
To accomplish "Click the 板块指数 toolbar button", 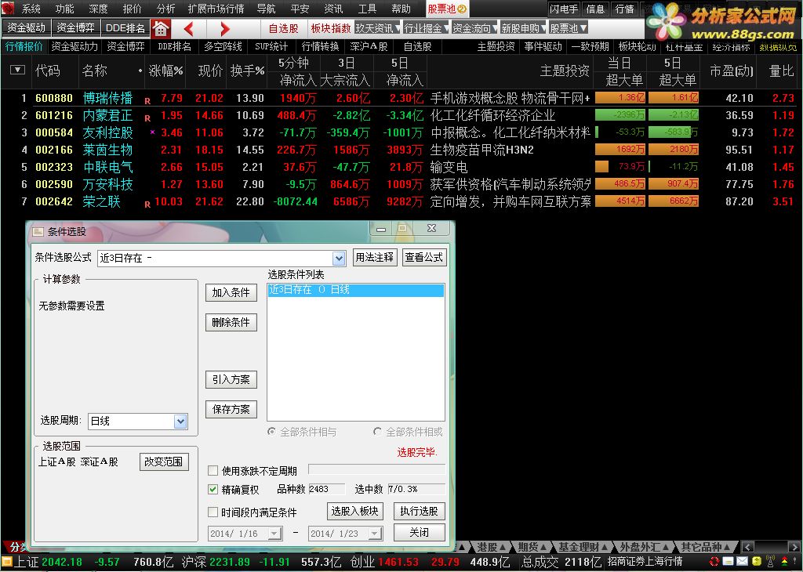I will coord(330,29).
